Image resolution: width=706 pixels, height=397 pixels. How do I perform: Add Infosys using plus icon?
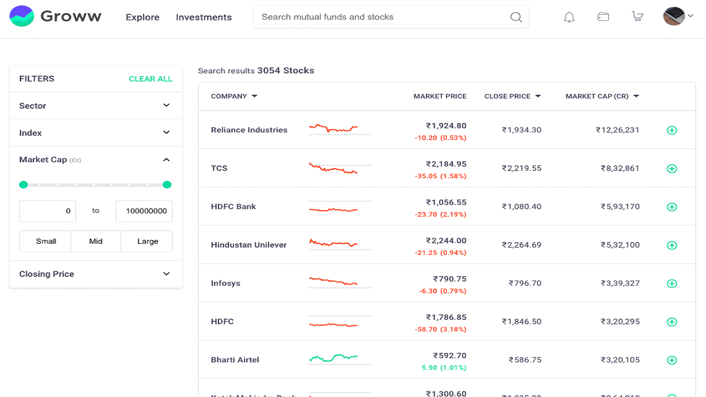click(x=672, y=283)
